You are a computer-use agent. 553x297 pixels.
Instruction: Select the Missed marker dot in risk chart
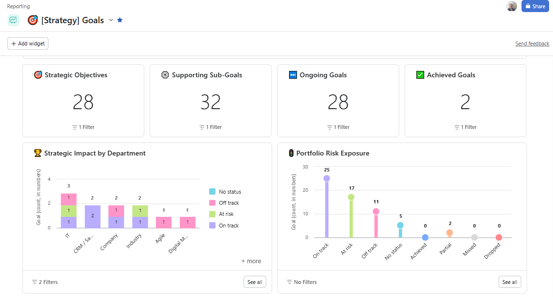tap(475, 238)
